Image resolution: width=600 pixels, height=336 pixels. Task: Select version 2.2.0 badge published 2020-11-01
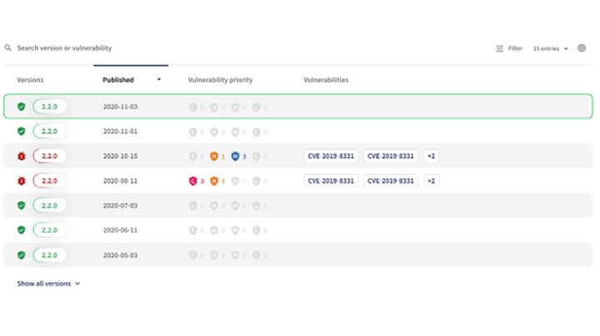pos(49,131)
